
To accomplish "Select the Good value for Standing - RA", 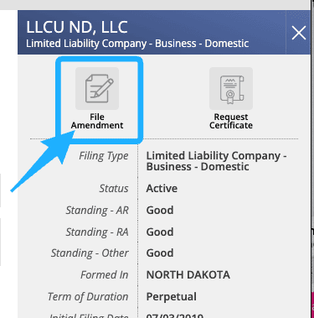I will [x=160, y=232].
